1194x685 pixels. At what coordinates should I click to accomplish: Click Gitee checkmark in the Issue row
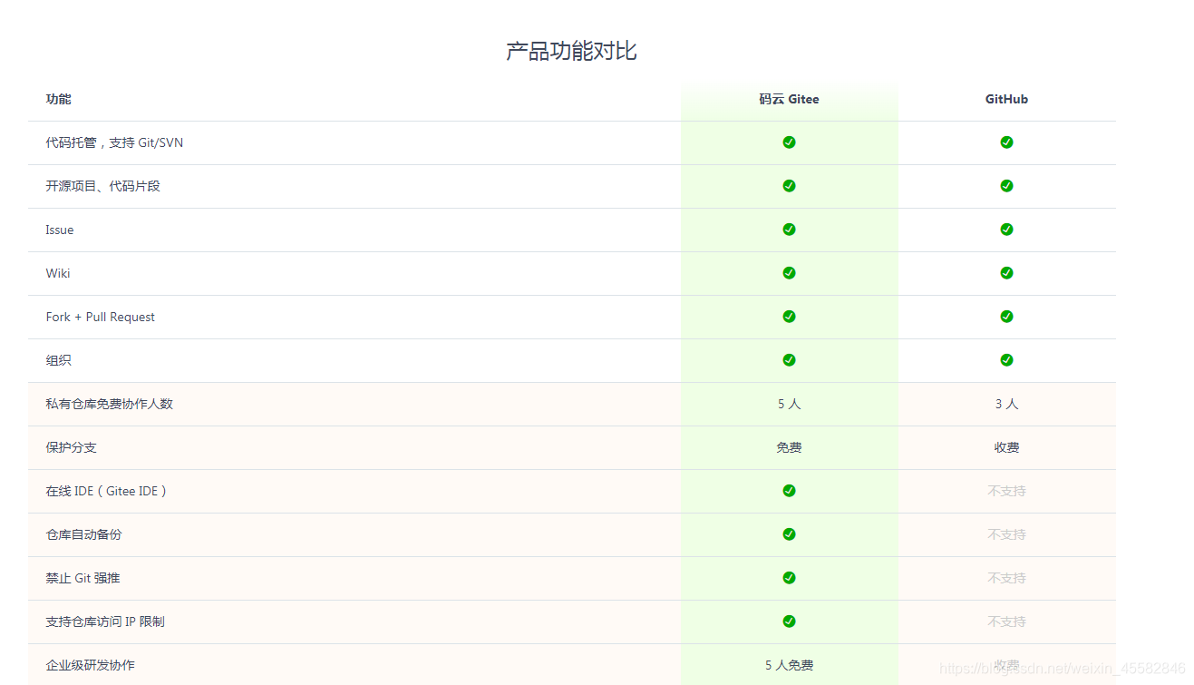pyautogui.click(x=789, y=230)
